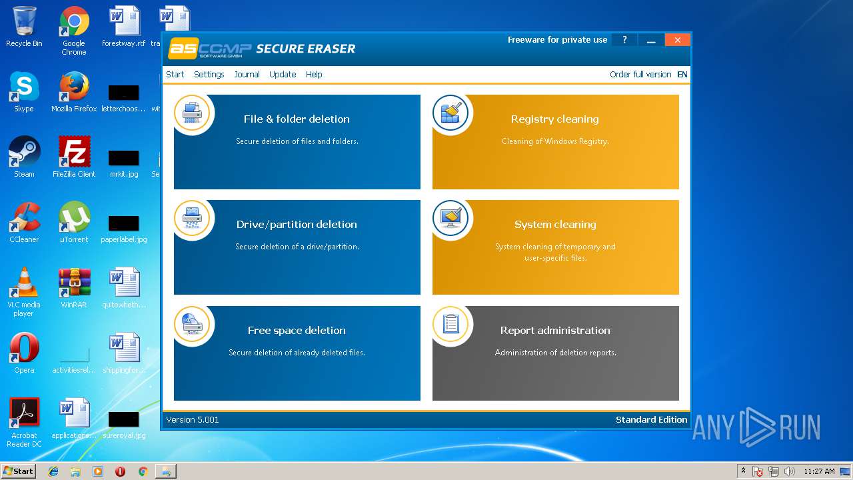Click the system cleaning monitor icon
Screen dimensions: 853x480
(450, 218)
